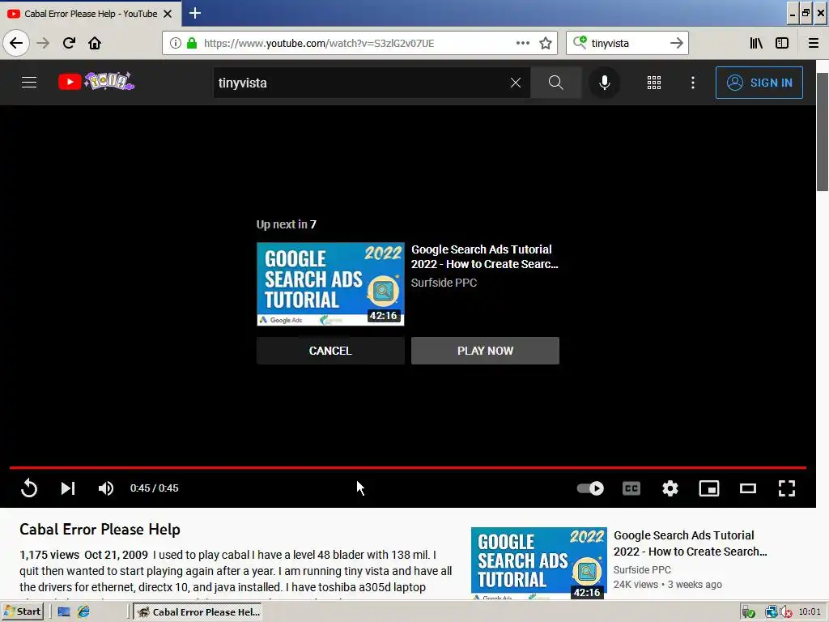
Task: Click the YouTube search magnifier button
Action: point(555,83)
